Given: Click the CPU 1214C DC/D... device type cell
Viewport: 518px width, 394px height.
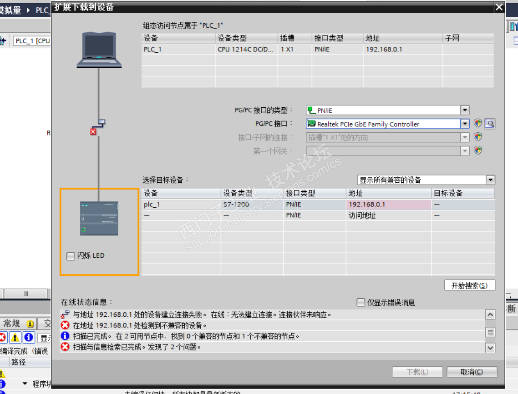Looking at the screenshot, I should (245, 50).
